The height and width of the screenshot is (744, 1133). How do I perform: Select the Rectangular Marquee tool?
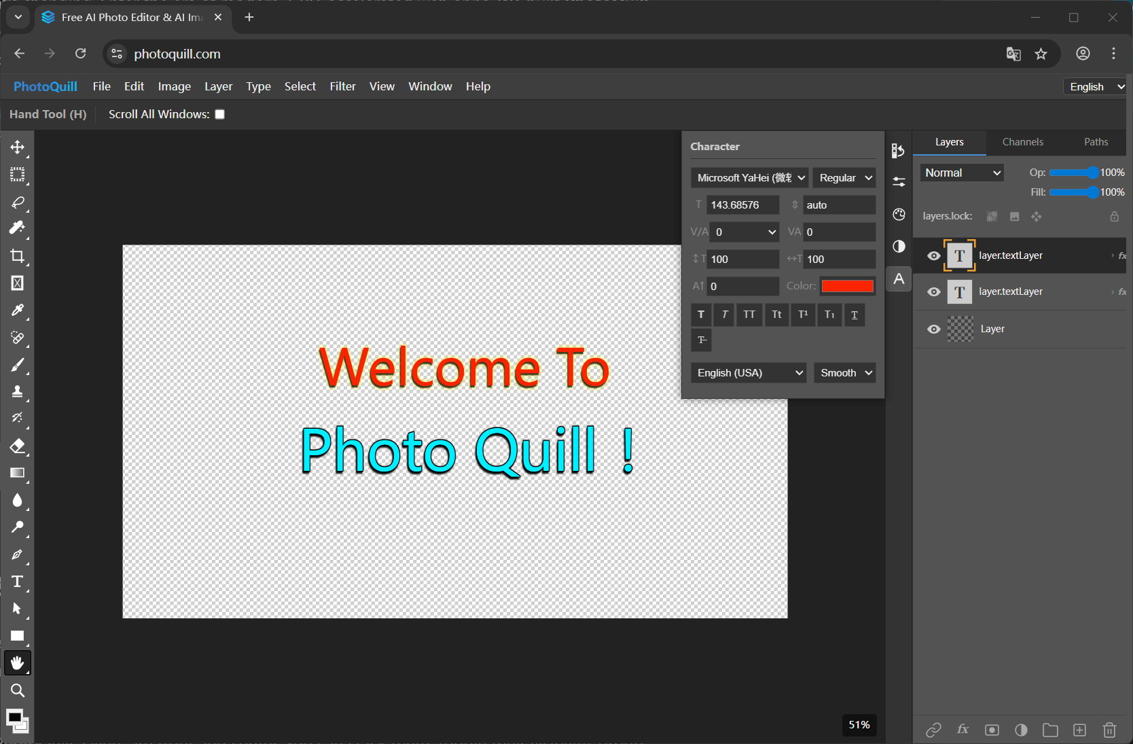click(x=18, y=175)
